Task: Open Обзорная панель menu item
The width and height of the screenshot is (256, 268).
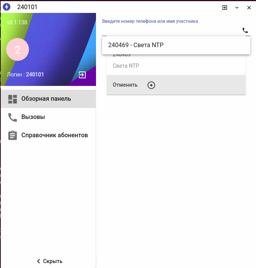Action: (48, 99)
